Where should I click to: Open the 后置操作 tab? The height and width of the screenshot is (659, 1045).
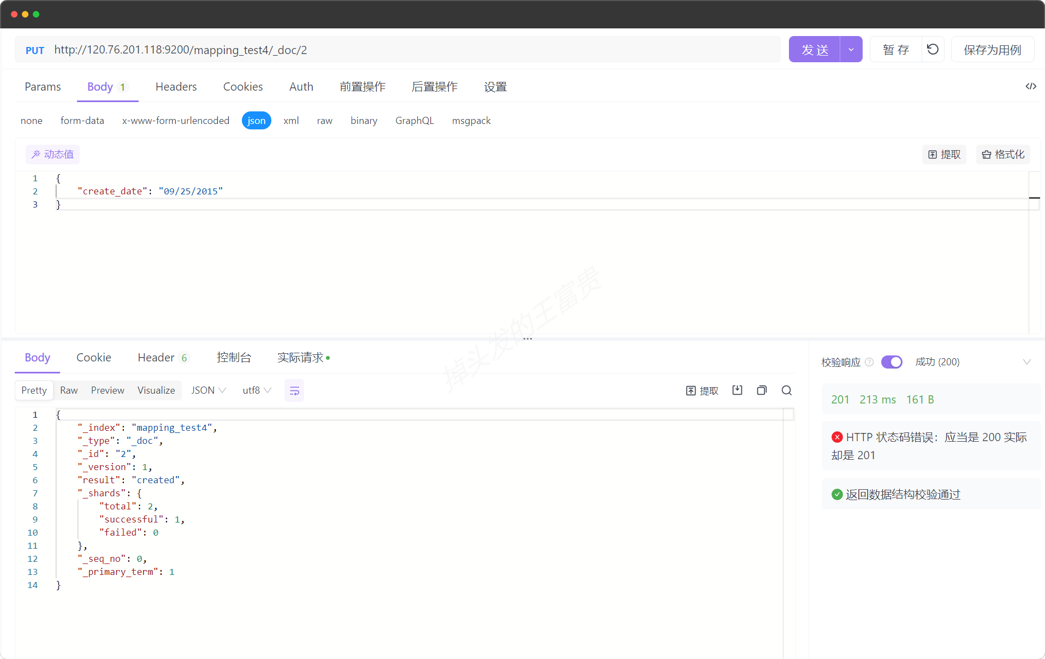[x=435, y=87]
